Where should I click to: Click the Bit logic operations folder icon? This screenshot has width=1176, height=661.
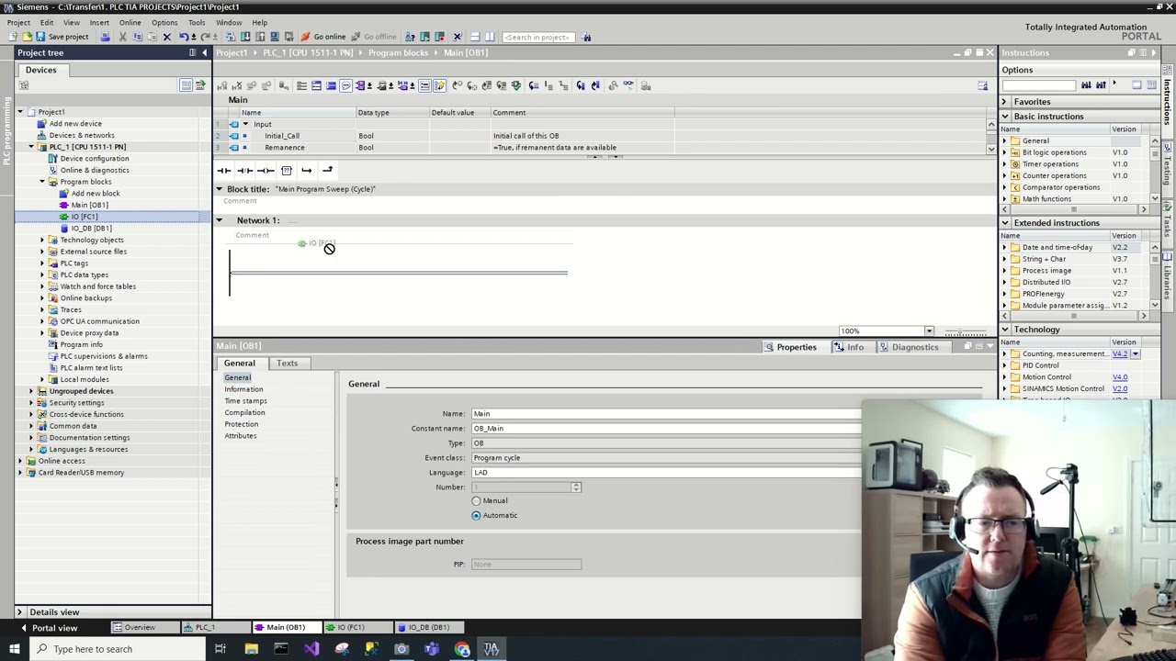(x=1015, y=153)
